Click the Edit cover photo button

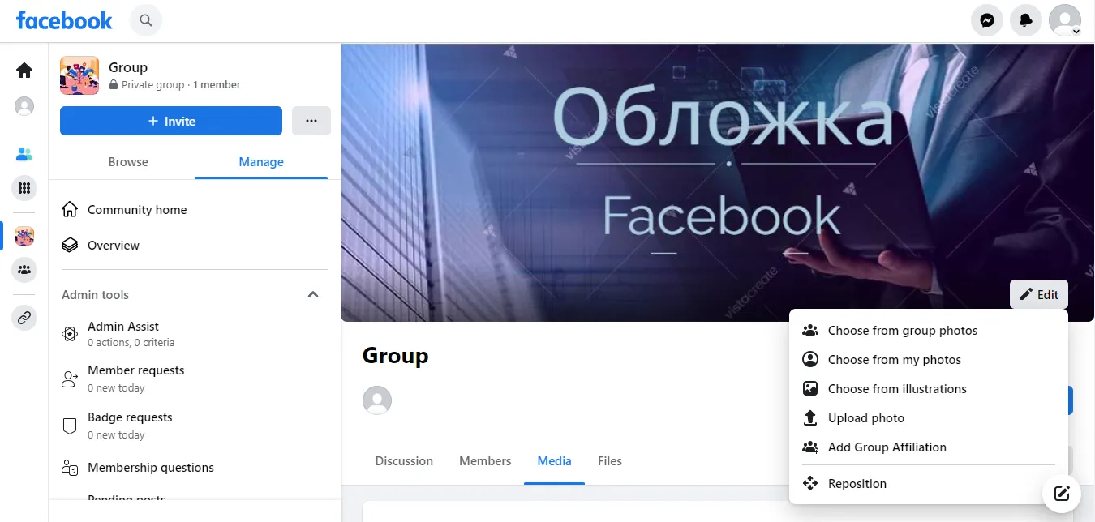(1039, 294)
